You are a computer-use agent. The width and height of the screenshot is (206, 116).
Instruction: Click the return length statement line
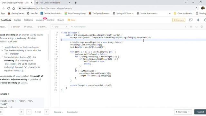(91, 85)
